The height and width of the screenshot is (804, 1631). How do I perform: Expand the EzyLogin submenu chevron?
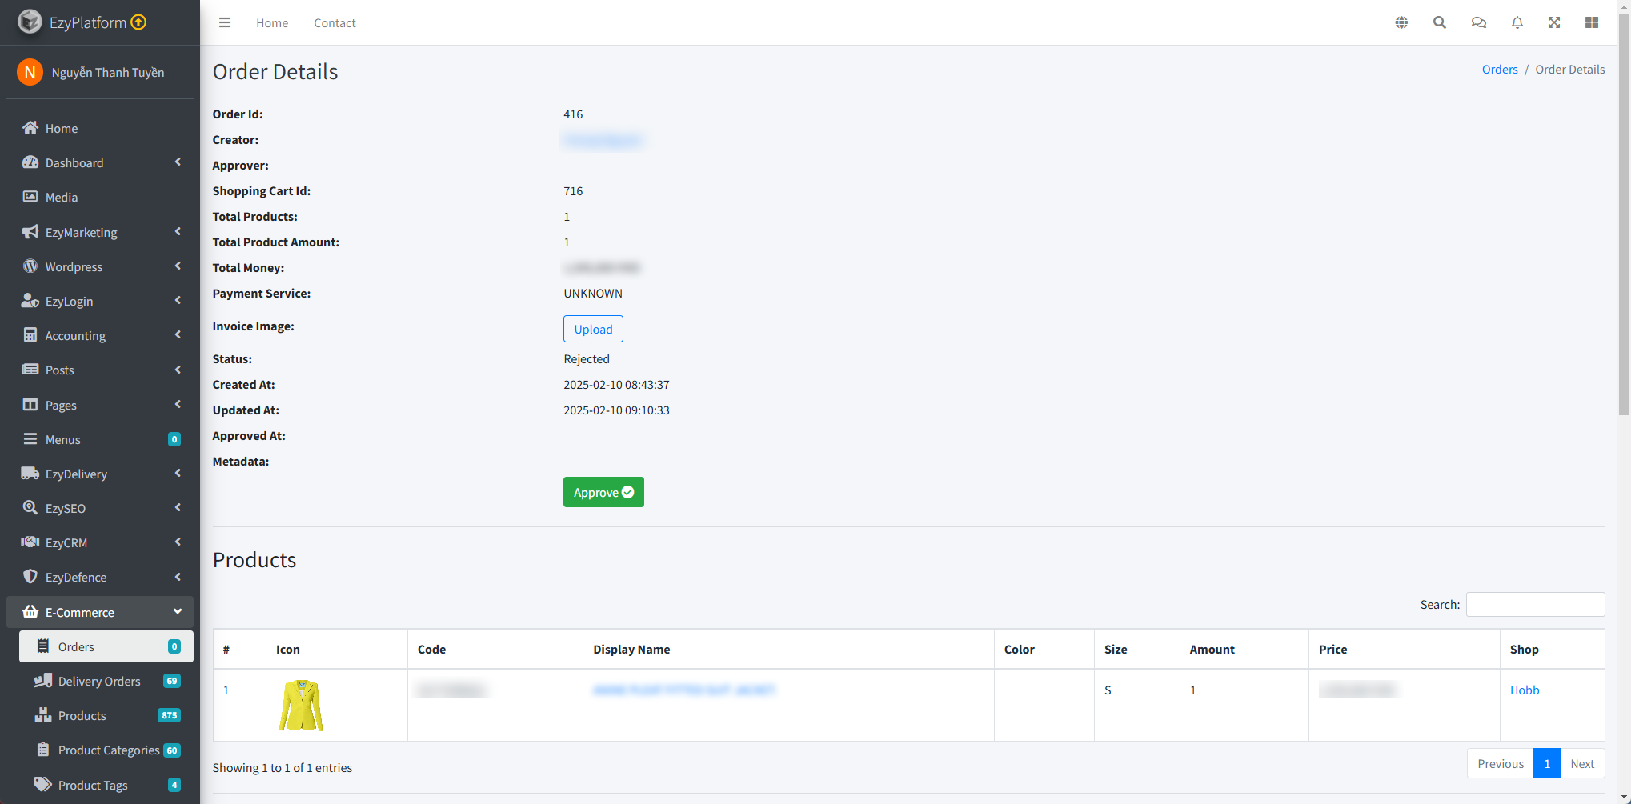click(178, 301)
